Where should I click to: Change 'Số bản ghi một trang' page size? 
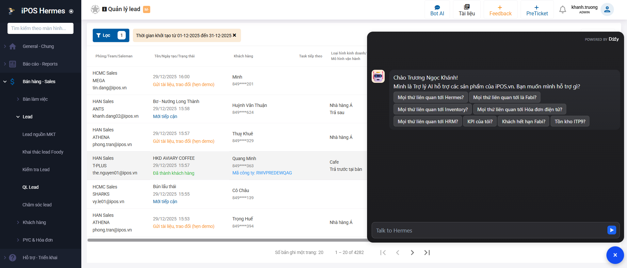coord(321,252)
